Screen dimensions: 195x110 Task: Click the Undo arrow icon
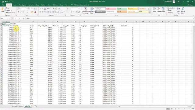6,2
